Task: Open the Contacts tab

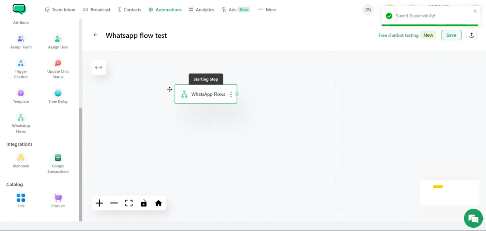Action: click(129, 10)
